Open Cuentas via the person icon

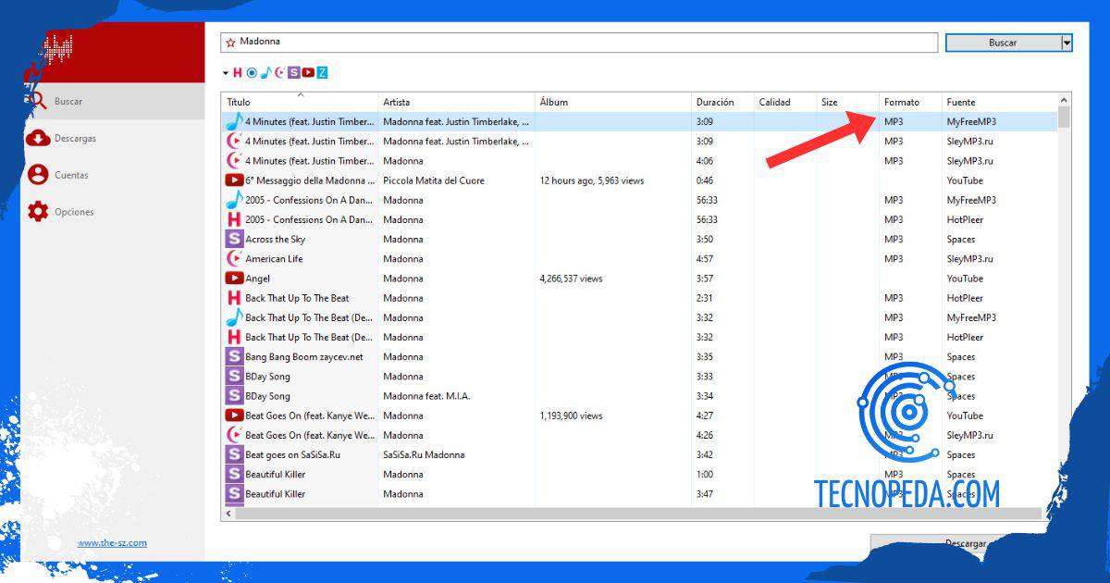(37, 175)
